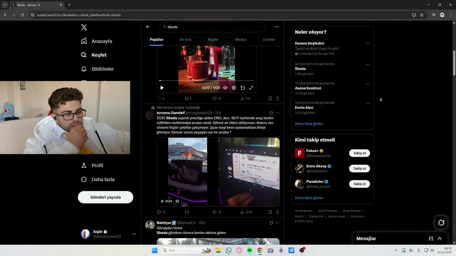Open turuncu Gandalf profile name

tap(170, 113)
